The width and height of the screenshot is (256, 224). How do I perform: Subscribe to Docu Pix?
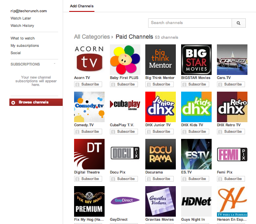coord(124,179)
